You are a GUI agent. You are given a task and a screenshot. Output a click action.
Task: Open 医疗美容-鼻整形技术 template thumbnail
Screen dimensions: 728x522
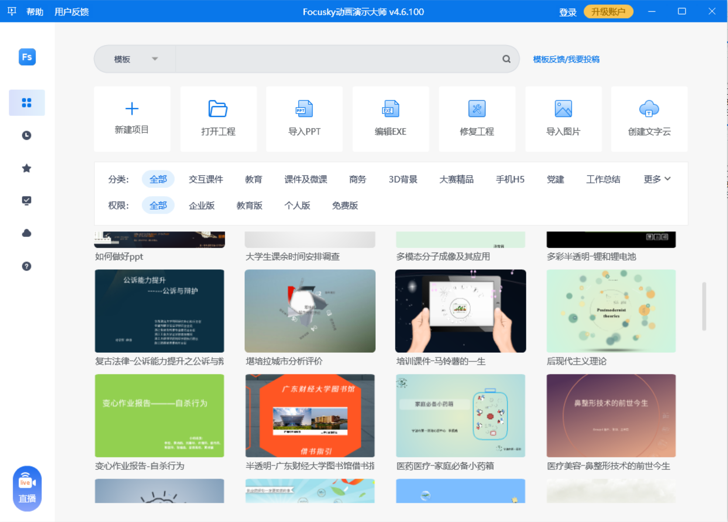pos(611,416)
